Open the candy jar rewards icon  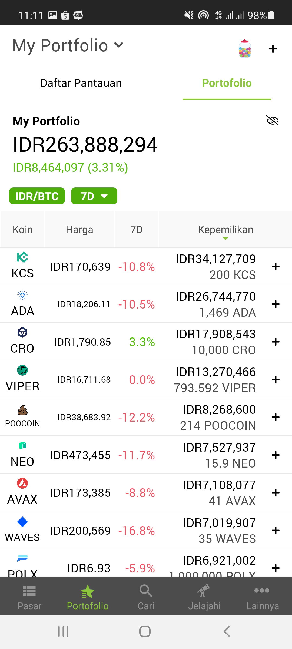pos(245,49)
